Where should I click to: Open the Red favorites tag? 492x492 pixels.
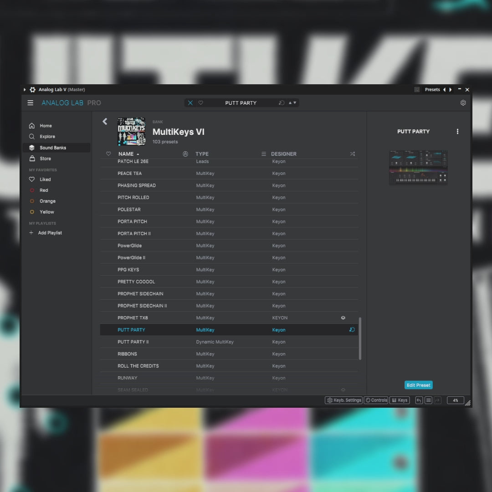pyautogui.click(x=44, y=190)
